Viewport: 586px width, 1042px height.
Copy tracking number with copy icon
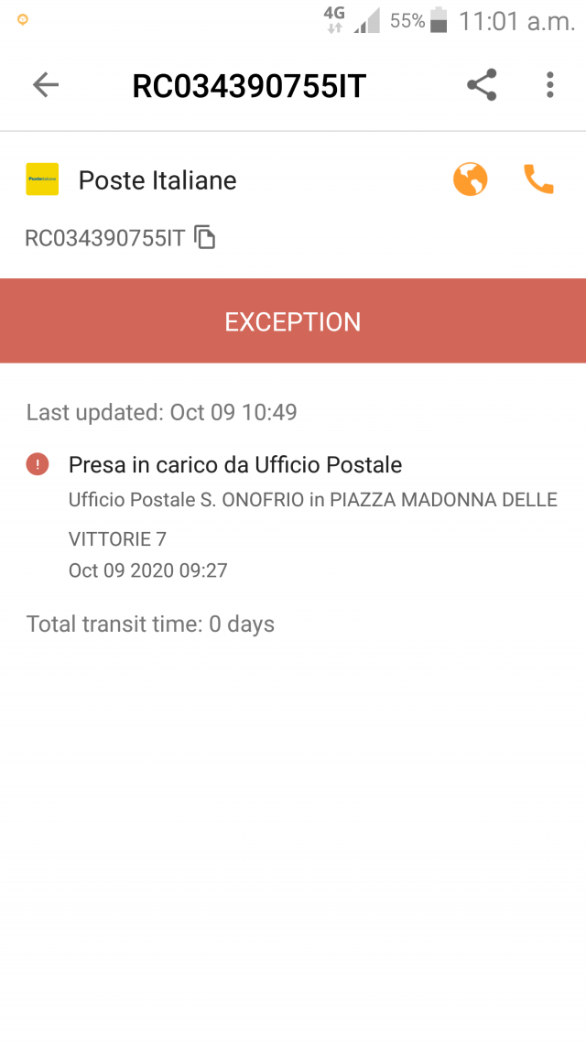[204, 237]
